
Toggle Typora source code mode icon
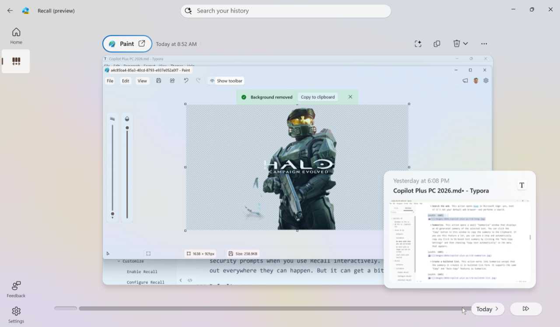point(190,280)
